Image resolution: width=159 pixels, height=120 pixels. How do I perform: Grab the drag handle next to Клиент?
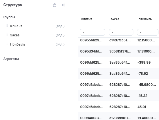(x=7, y=26)
